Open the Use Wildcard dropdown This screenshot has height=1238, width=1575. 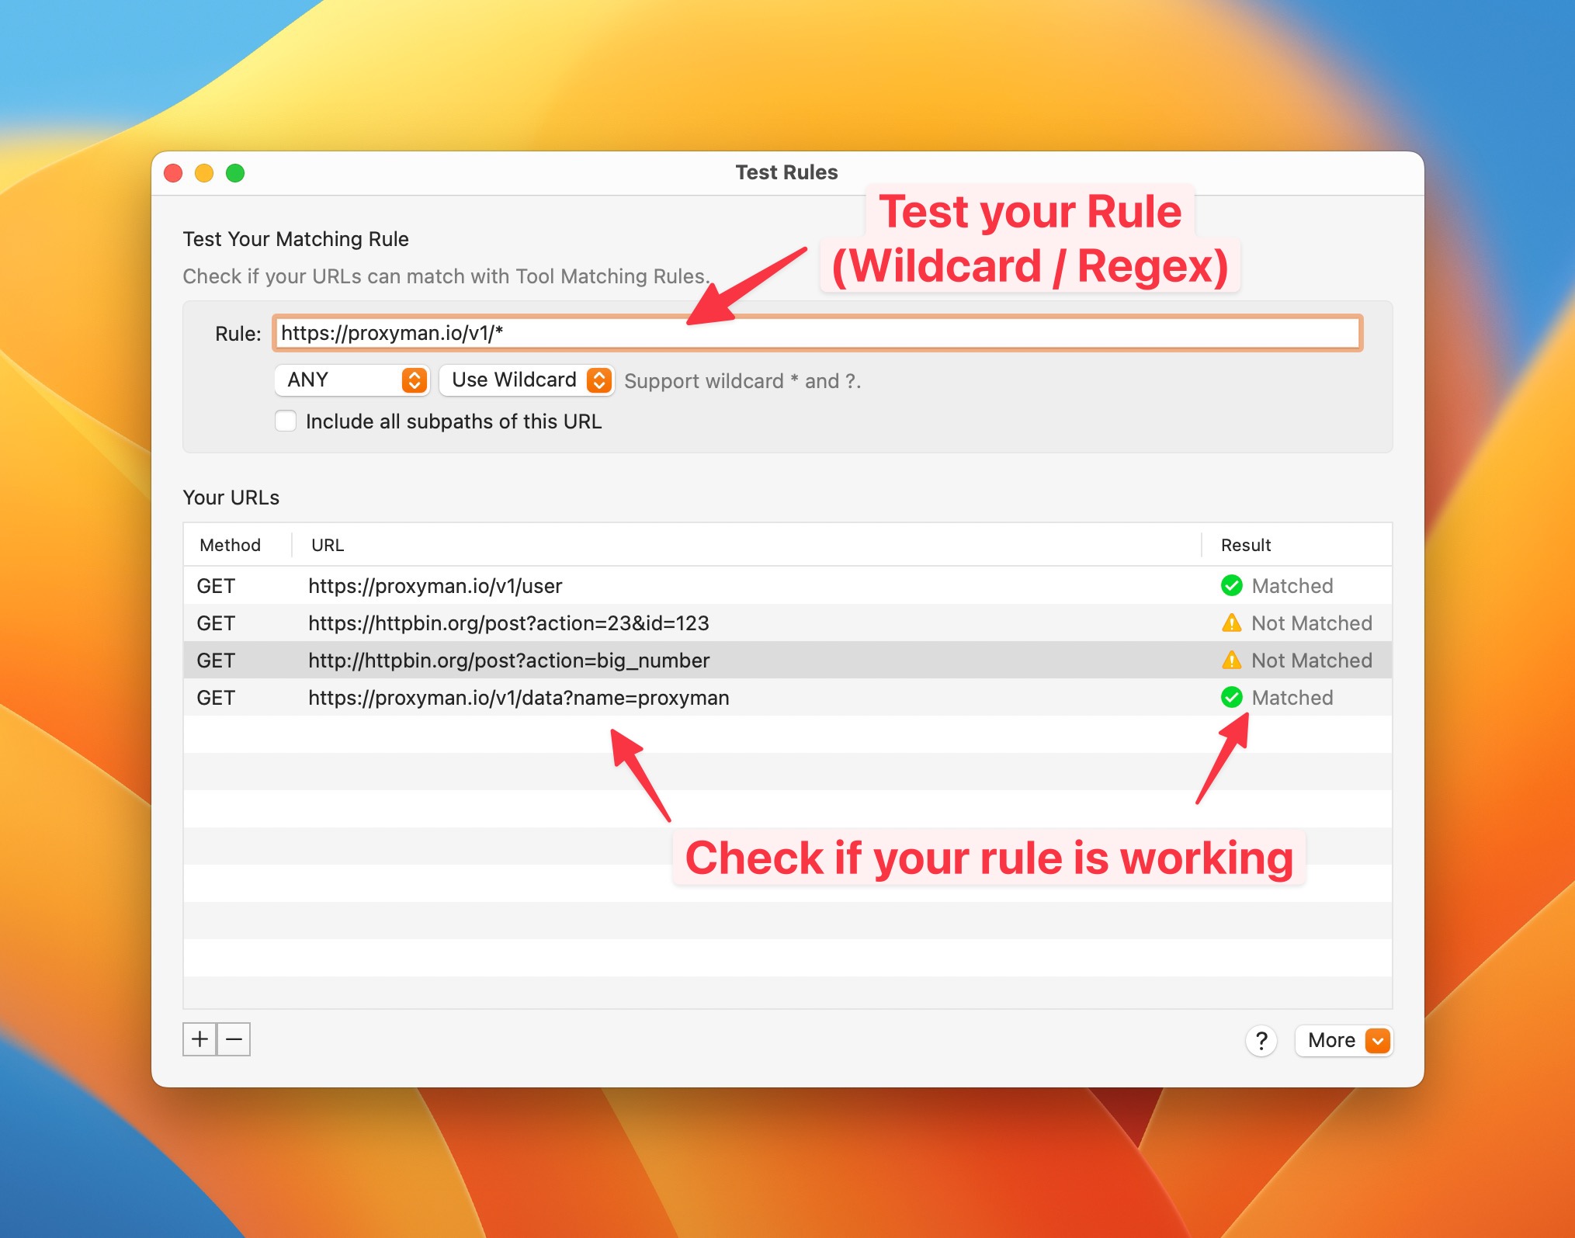coord(526,380)
